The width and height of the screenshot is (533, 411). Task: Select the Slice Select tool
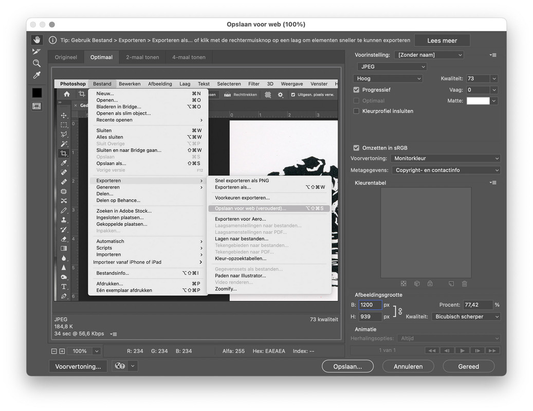(36, 51)
